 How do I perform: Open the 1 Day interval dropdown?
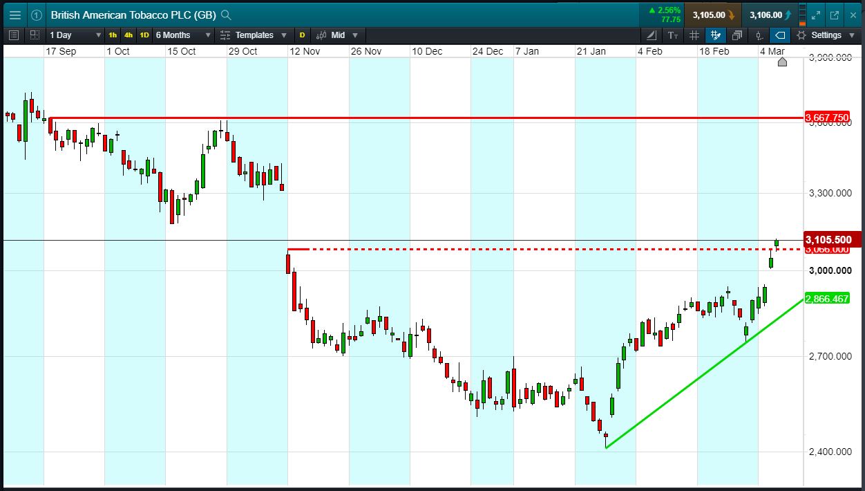(75, 35)
